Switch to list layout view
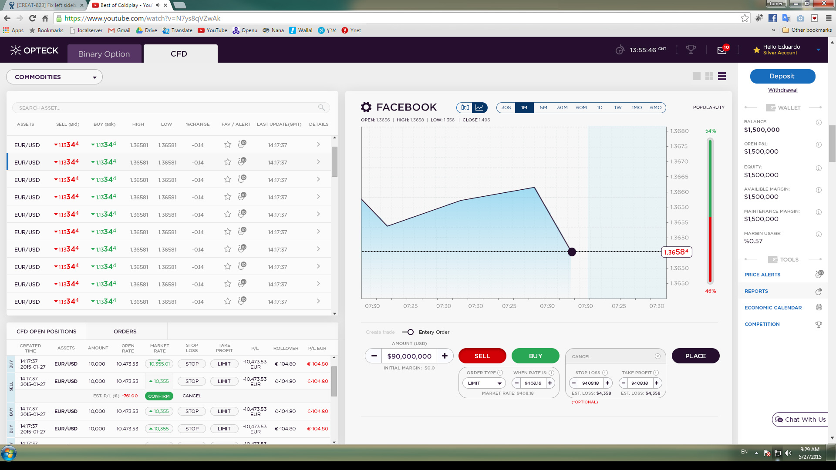The width and height of the screenshot is (836, 470). 722,76
